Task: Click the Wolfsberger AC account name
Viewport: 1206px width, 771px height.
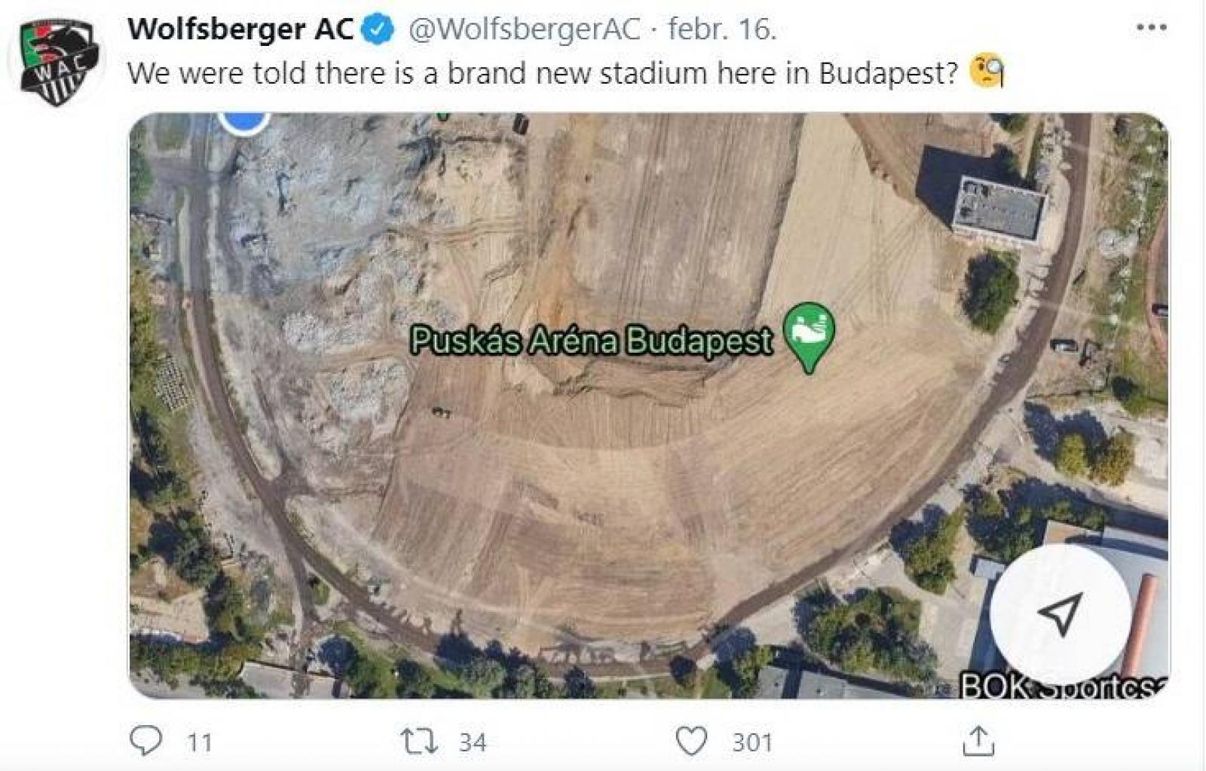Action: 240,29
